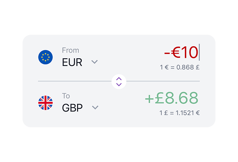Click divider line left of swap button
Screen dimensions: 238x162
(x=75, y=81)
